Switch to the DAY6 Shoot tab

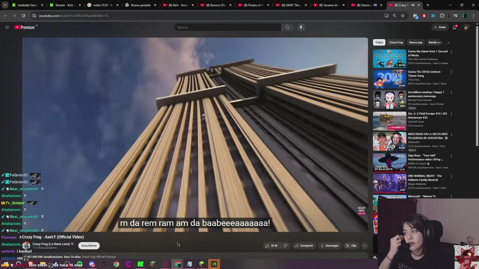pos(291,5)
